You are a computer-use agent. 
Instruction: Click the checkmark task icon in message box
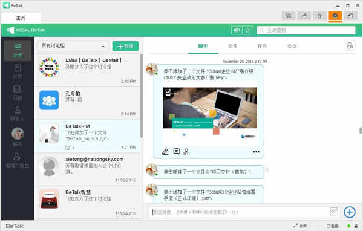pyautogui.click(x=334, y=211)
